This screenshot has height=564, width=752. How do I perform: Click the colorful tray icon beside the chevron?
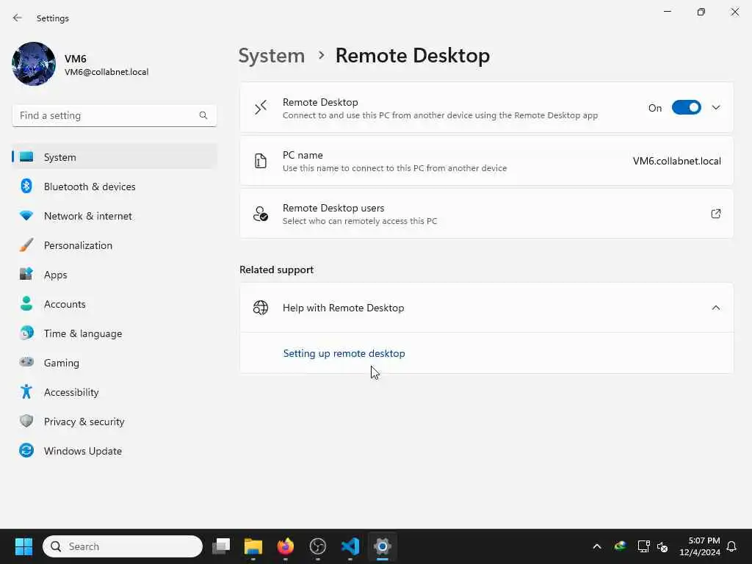(x=620, y=546)
